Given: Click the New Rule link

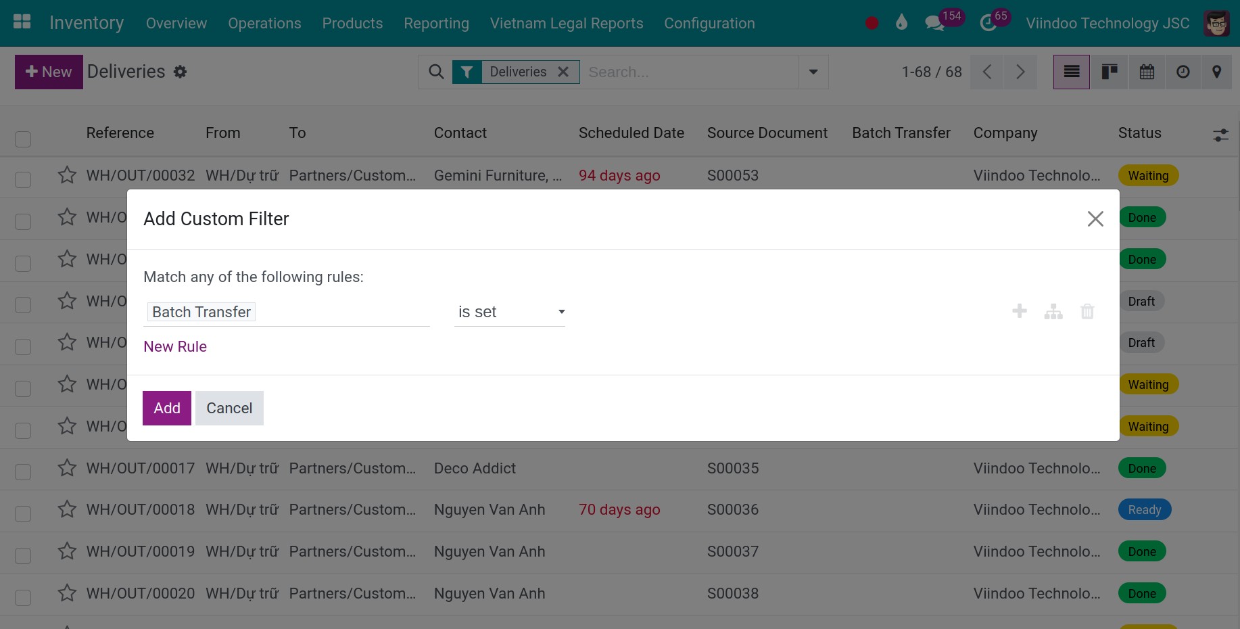Looking at the screenshot, I should pyautogui.click(x=175, y=346).
